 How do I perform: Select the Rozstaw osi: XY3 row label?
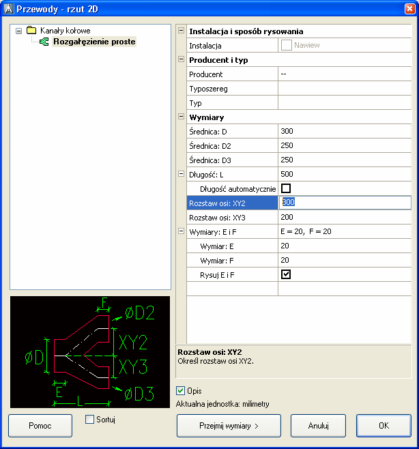point(217,218)
